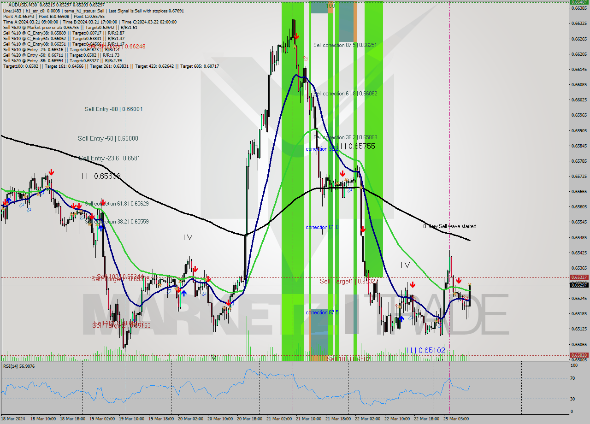Select the 'Sell Target1 | 0.65327' label
The width and height of the screenshot is (590, 424).
point(349,281)
